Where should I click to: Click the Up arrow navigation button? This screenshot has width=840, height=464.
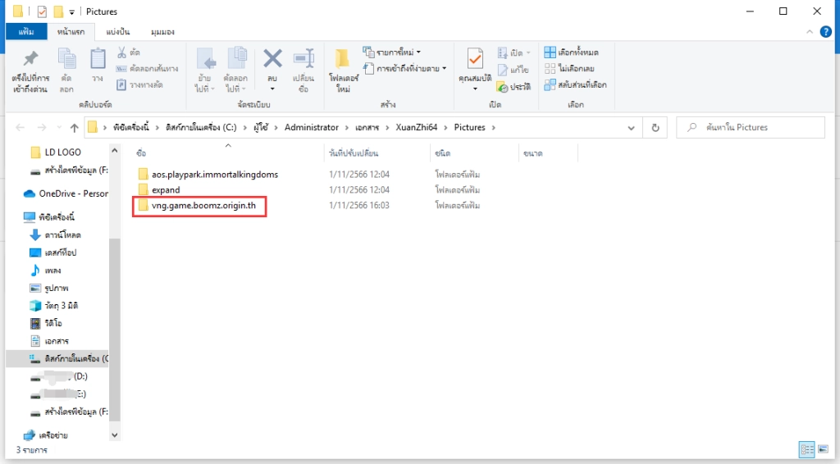[75, 128]
